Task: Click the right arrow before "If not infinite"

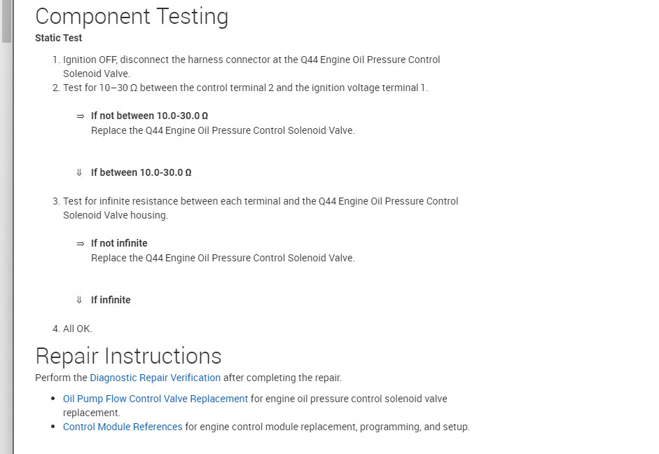Action: coord(81,244)
